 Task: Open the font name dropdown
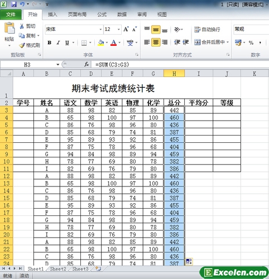click(100, 30)
